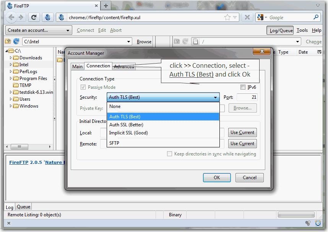The height and width of the screenshot is (232, 328).
Task: Expand the Downloads folder in tree
Action: coord(11,58)
